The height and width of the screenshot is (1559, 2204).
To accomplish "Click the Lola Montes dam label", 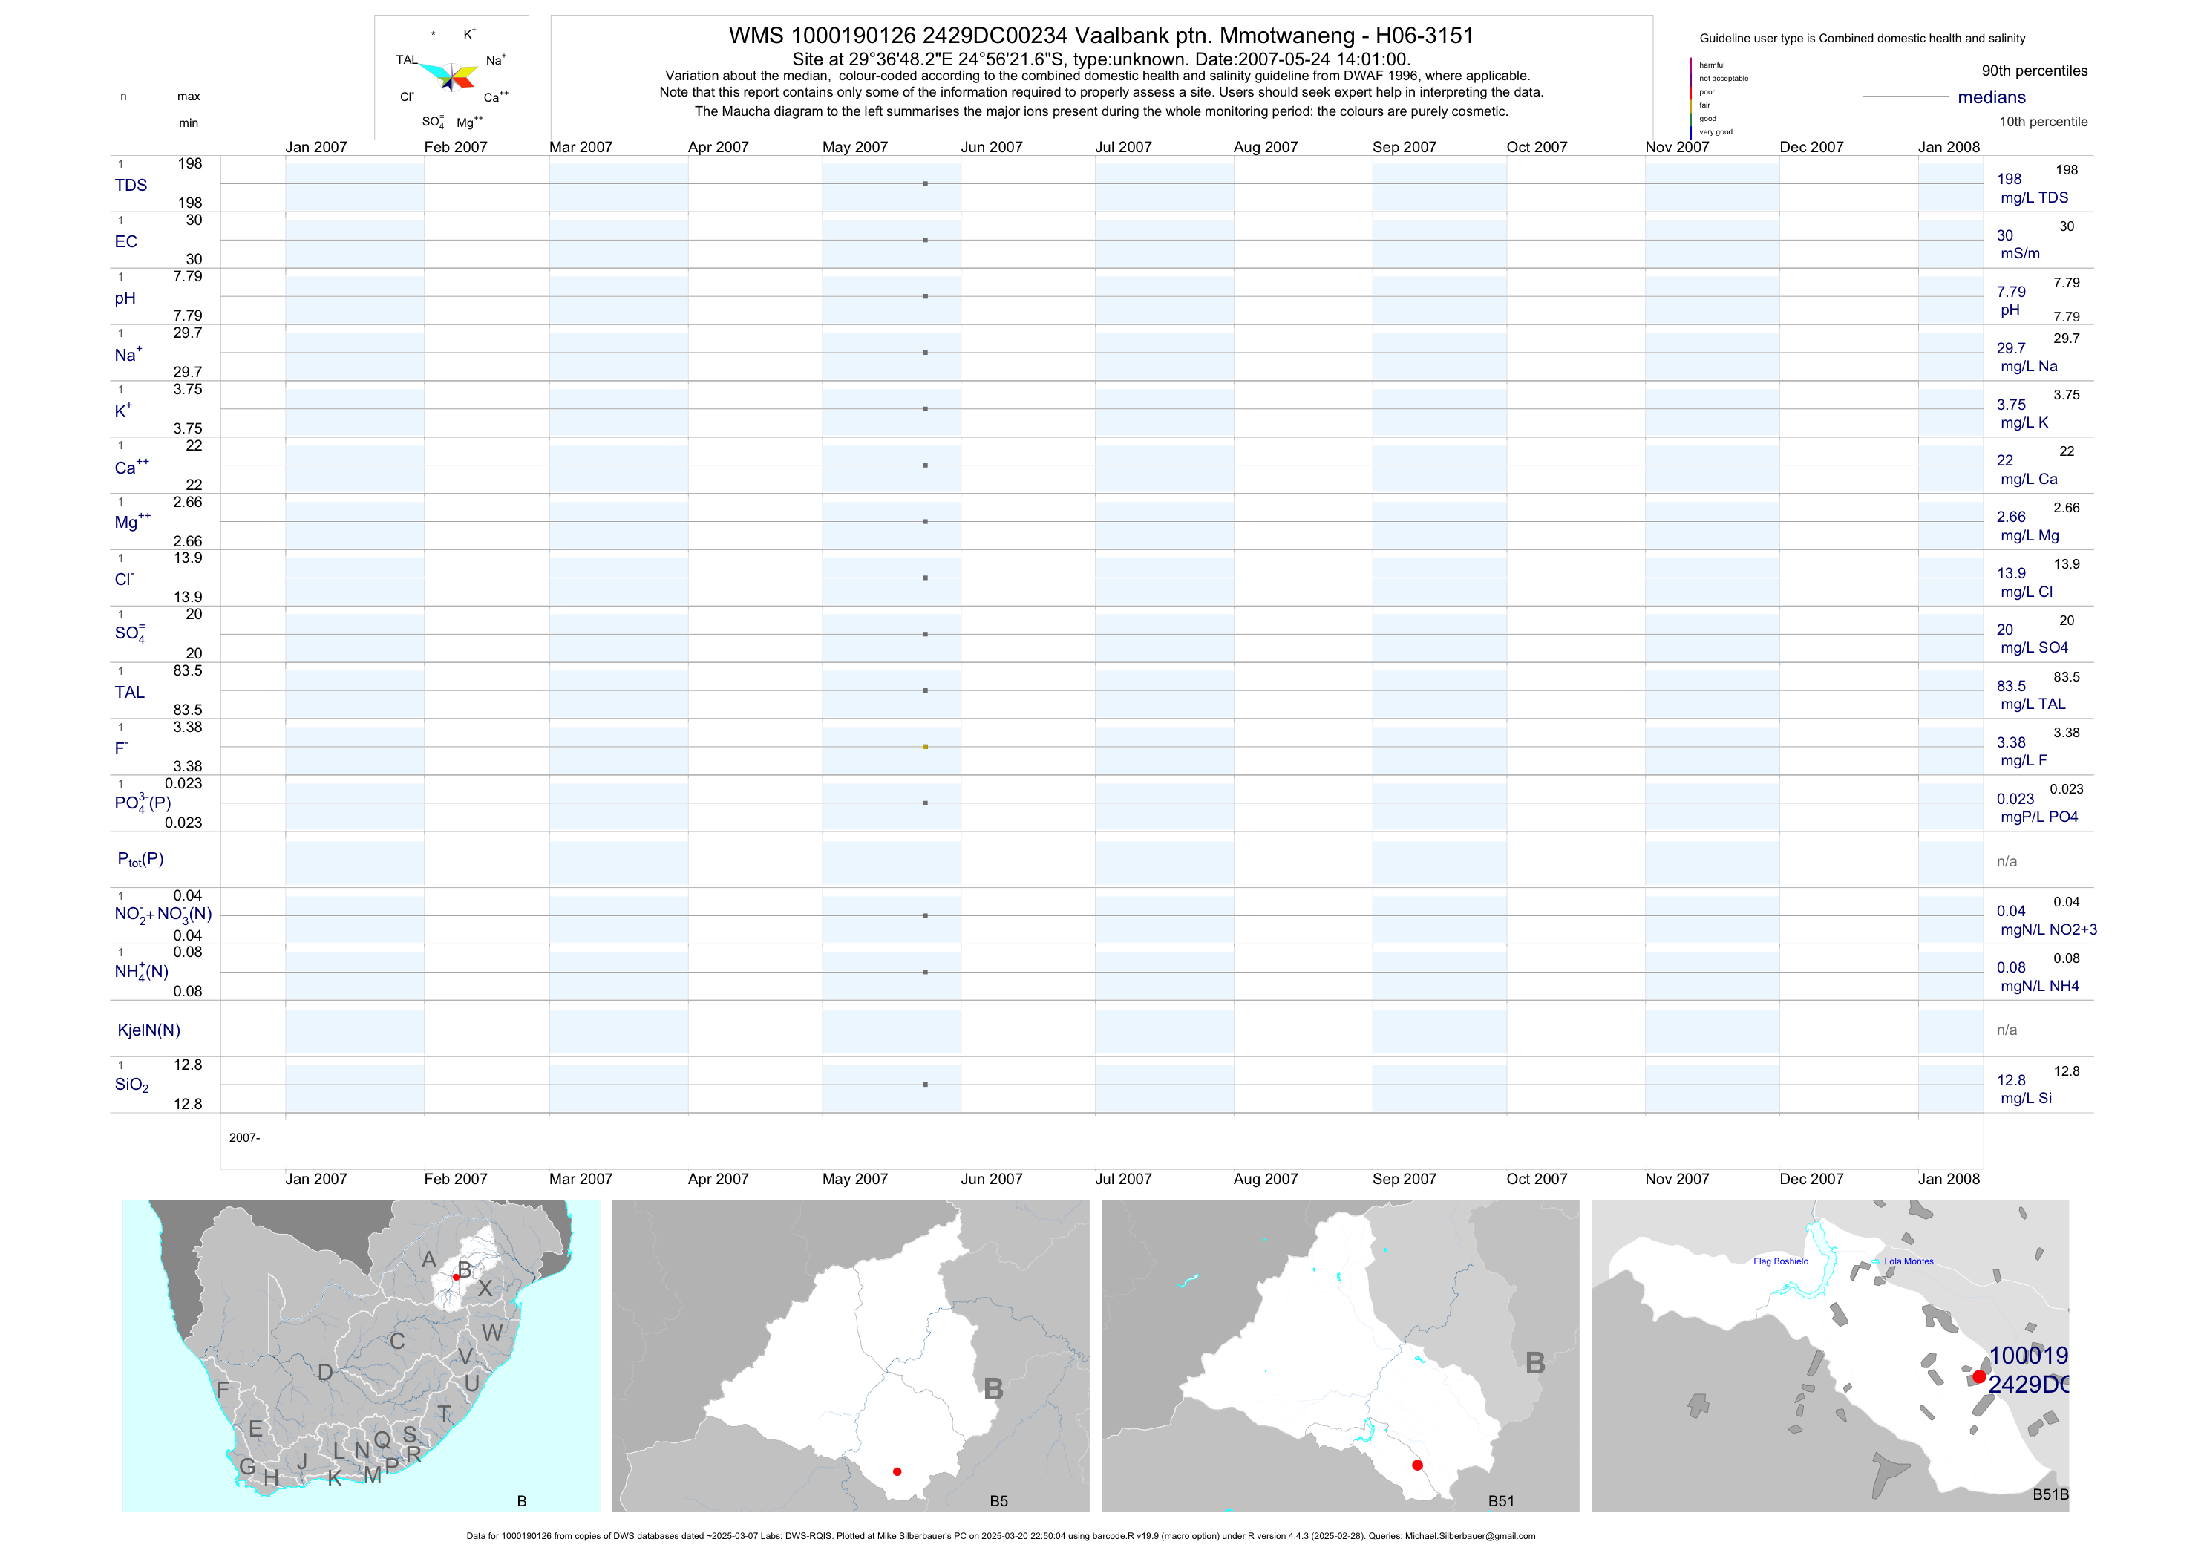I will (1909, 1261).
